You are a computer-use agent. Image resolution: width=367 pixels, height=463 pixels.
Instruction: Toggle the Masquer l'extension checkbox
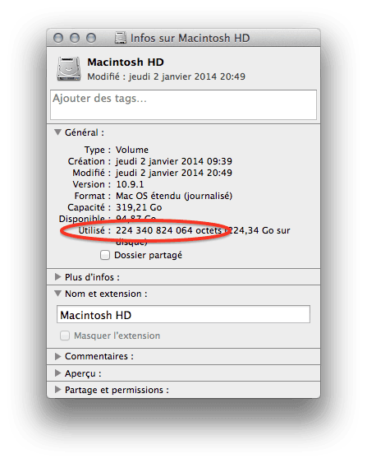coord(65,336)
